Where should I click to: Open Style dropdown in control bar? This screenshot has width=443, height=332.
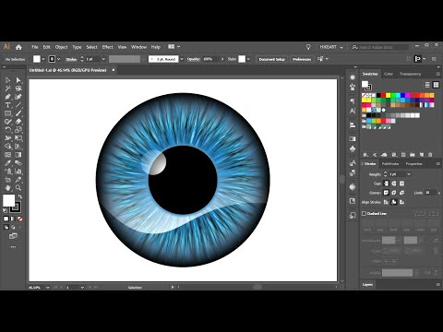(x=248, y=59)
